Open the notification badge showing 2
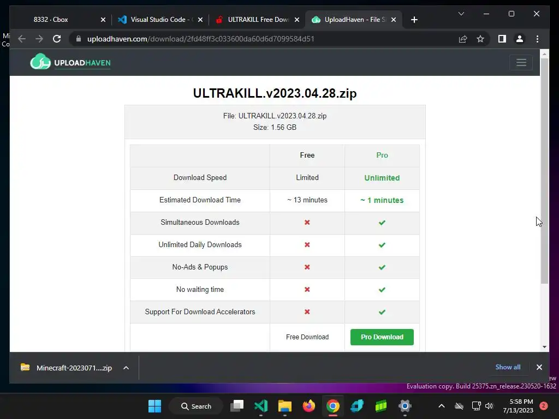 (x=543, y=406)
